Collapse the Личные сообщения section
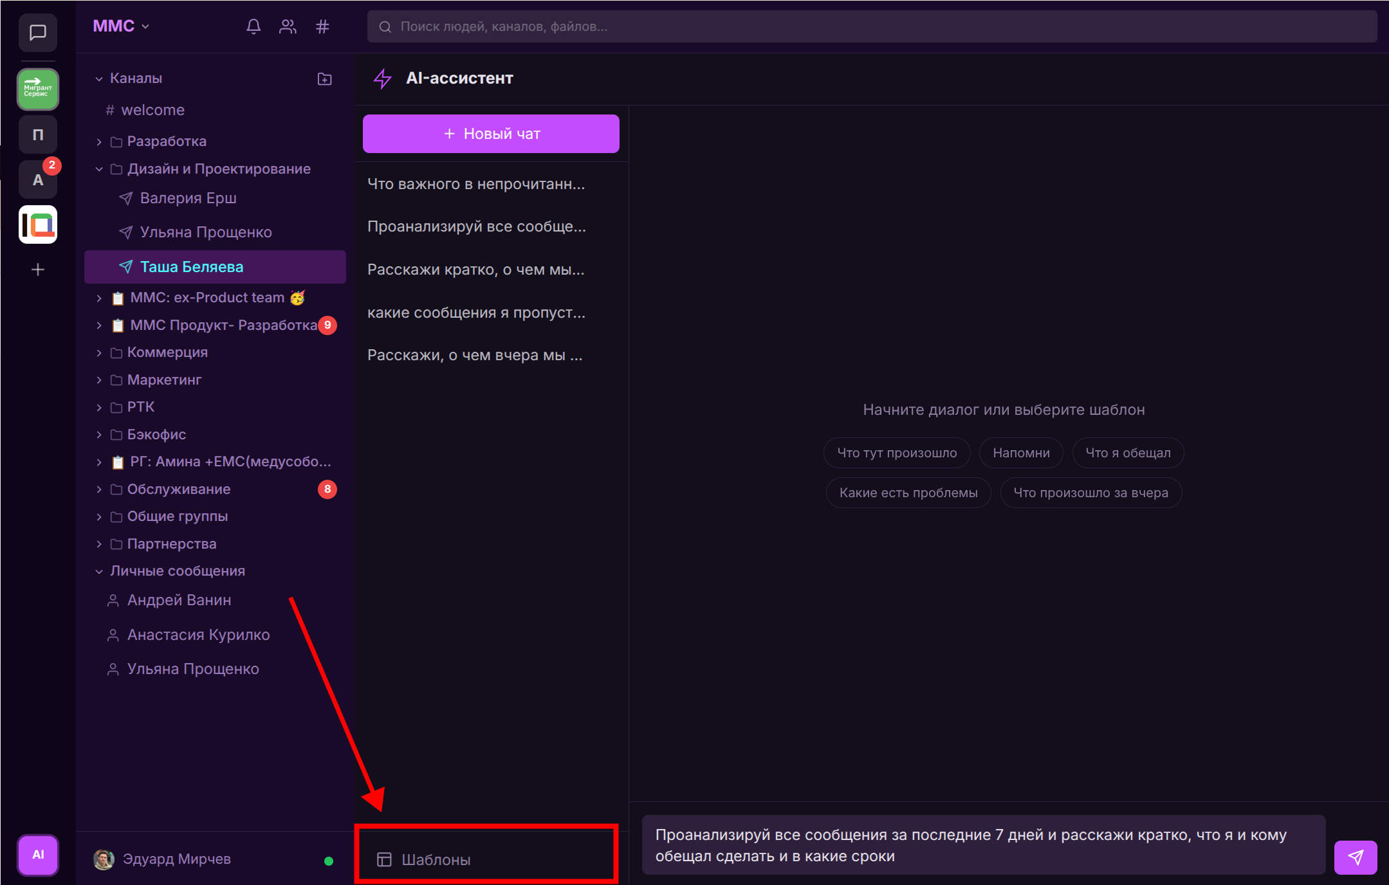Image resolution: width=1389 pixels, height=885 pixels. 99,571
